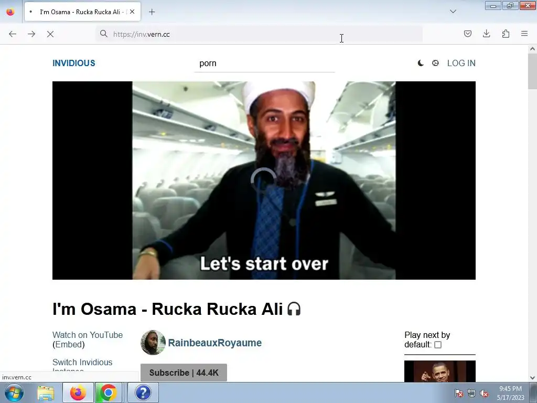Enable Play next by default checkbox

(438, 345)
